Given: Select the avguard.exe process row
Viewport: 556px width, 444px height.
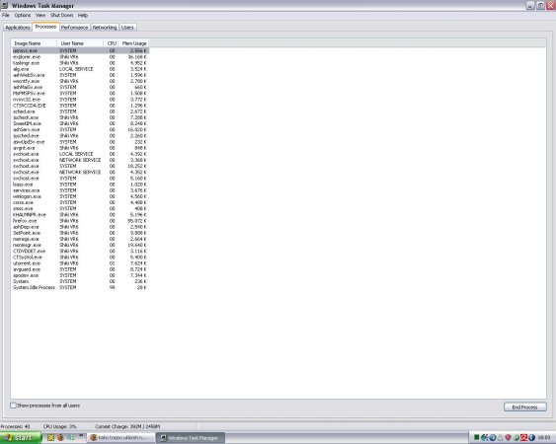Looking at the screenshot, I should (80, 269).
